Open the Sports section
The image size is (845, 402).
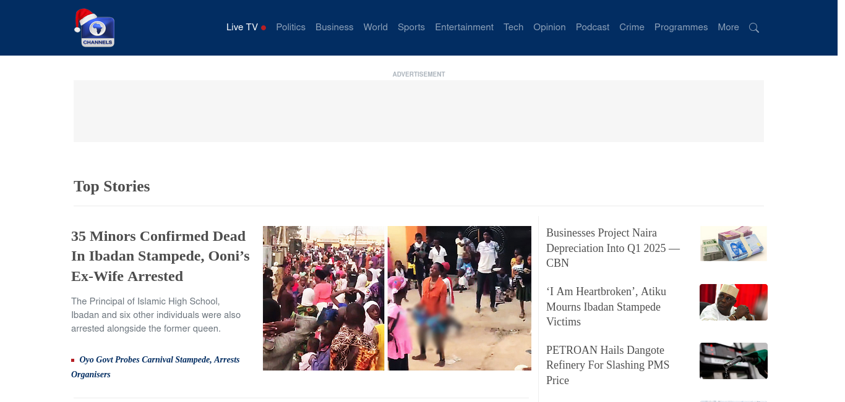(x=411, y=27)
